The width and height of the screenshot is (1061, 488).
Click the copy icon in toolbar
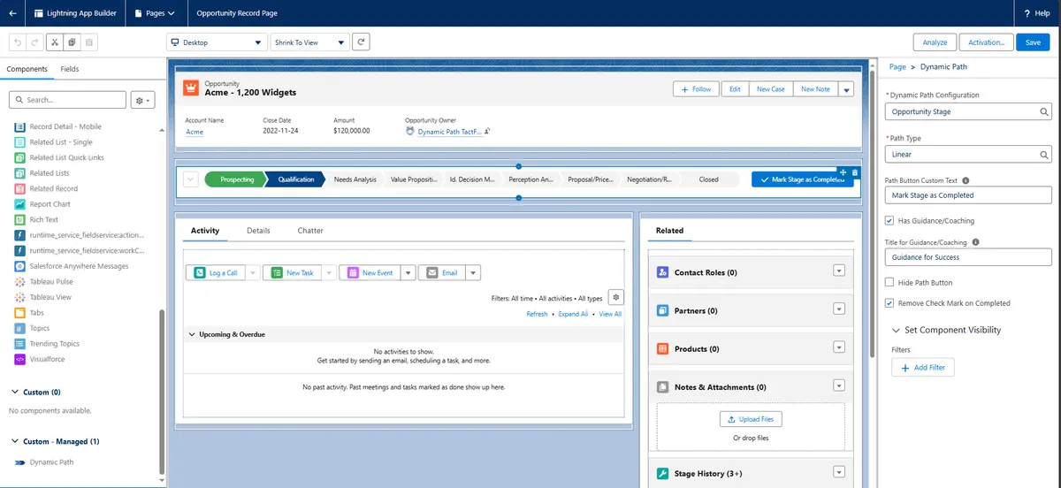click(73, 42)
